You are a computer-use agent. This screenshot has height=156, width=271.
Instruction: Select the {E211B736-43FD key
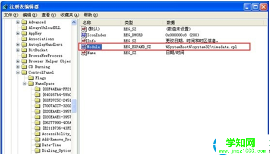57,128
